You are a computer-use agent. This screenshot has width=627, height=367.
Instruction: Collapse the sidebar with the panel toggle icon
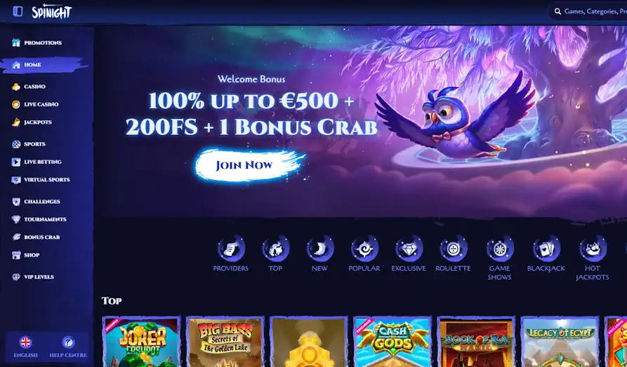click(18, 11)
